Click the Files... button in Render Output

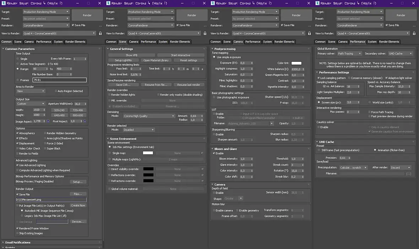click(x=78, y=194)
